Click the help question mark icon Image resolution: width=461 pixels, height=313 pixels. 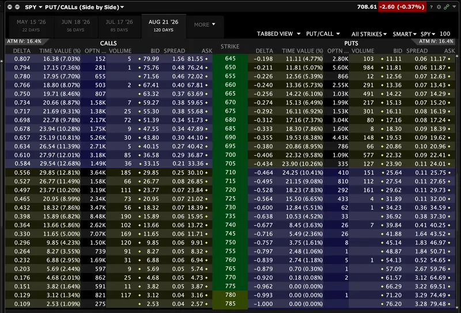[x=432, y=6]
